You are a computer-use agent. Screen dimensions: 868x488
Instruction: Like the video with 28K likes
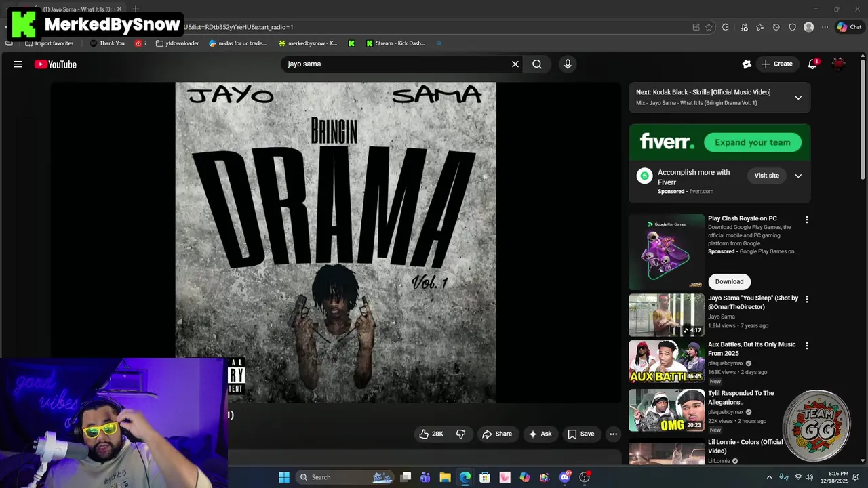coord(431,434)
